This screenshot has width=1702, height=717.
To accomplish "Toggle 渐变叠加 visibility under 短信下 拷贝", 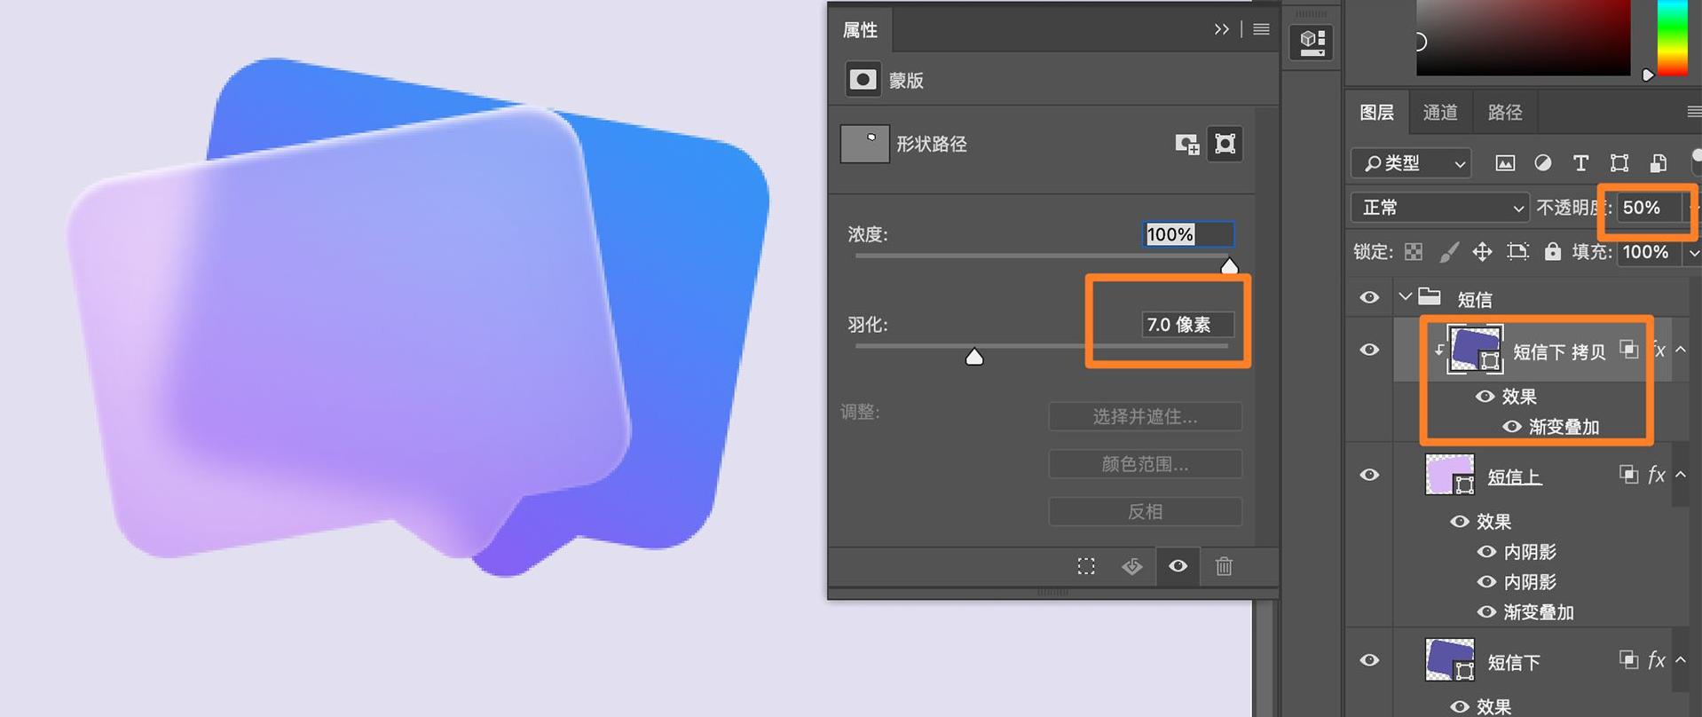I will (1512, 426).
